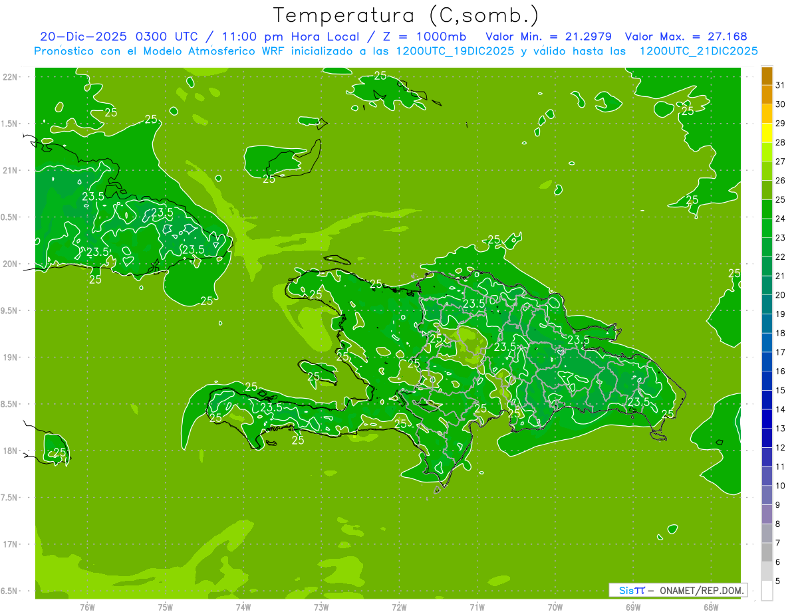Click the '28' color scale tick label
This screenshot has width=798, height=616.
[x=781, y=142]
